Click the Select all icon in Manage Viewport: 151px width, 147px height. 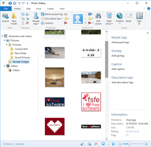pyautogui.click(x=23, y=14)
